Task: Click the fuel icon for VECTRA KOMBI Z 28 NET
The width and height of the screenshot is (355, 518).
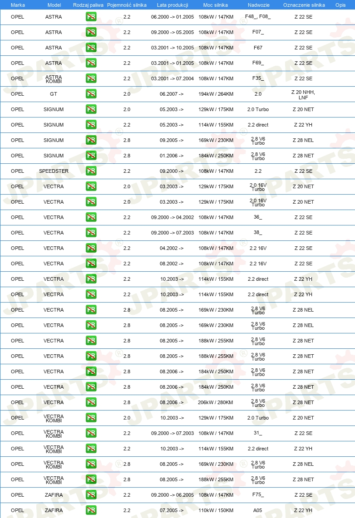Action: (91, 479)
